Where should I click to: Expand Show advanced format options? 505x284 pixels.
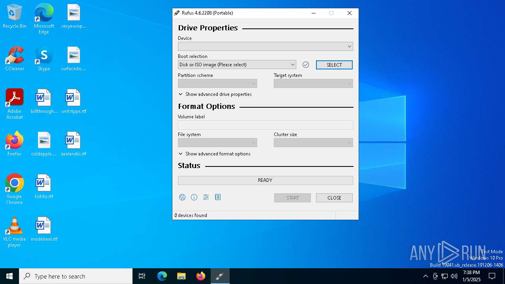214,154
